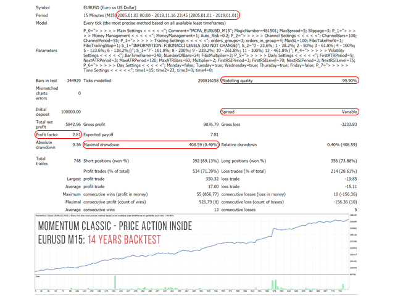Click the maximal consecutive profit value 926.79 (8)
The image size is (395, 296).
[x=209, y=202]
